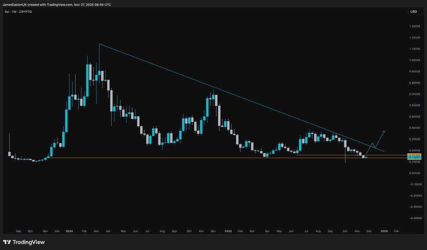Click the Sei 1W CRYPTO symbol label
Viewport: 427px width, 250px height.
click(18, 12)
